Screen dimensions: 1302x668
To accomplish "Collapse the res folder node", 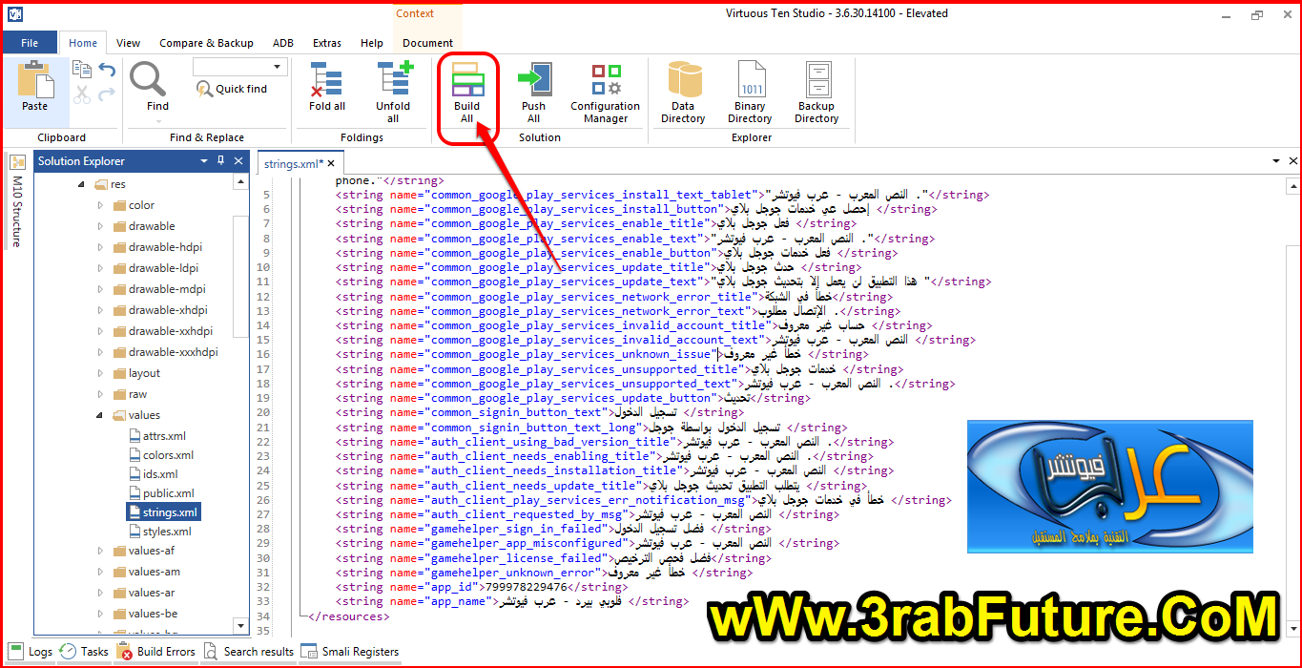I will coord(81,184).
